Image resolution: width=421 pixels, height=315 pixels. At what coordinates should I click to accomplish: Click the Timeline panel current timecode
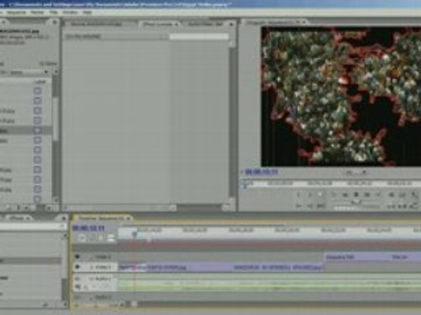(89, 228)
